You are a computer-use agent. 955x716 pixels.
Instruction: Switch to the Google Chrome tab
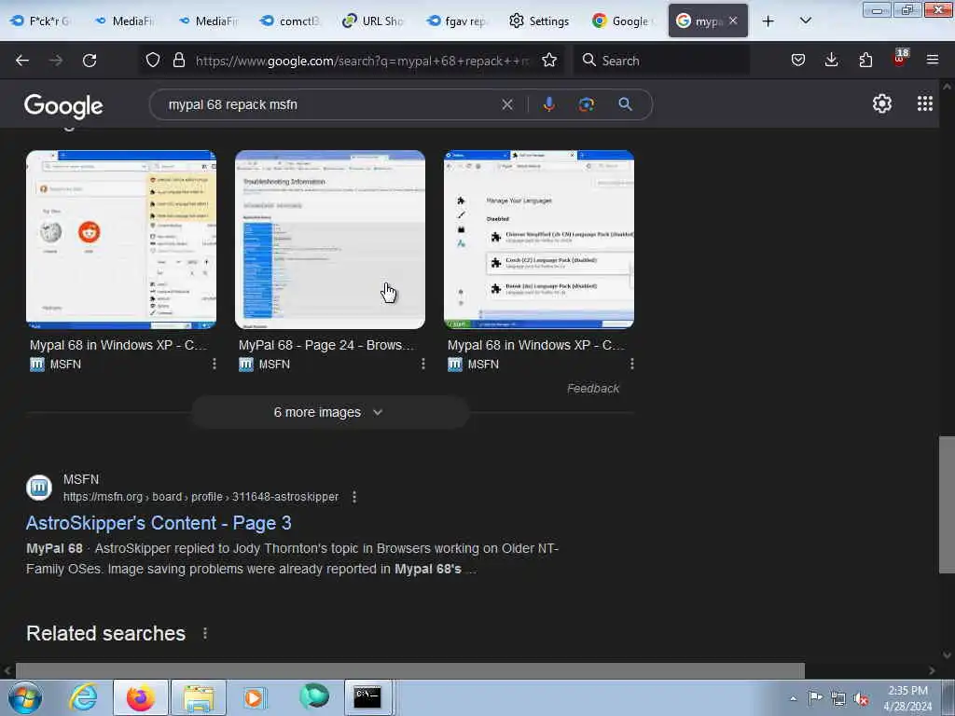coord(623,21)
